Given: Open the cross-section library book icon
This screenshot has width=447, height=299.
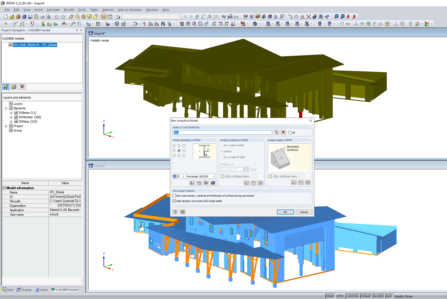Looking at the screenshot, I should coord(192,183).
